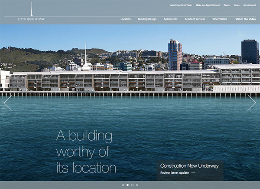The height and width of the screenshot is (189, 260).
Task: Open Apartments for Sale page
Action: coord(181,5)
